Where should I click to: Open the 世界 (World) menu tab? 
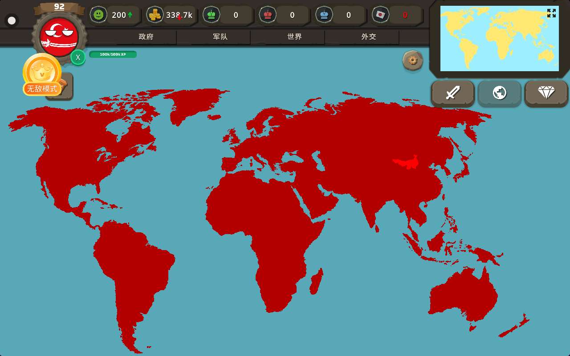pyautogui.click(x=294, y=37)
